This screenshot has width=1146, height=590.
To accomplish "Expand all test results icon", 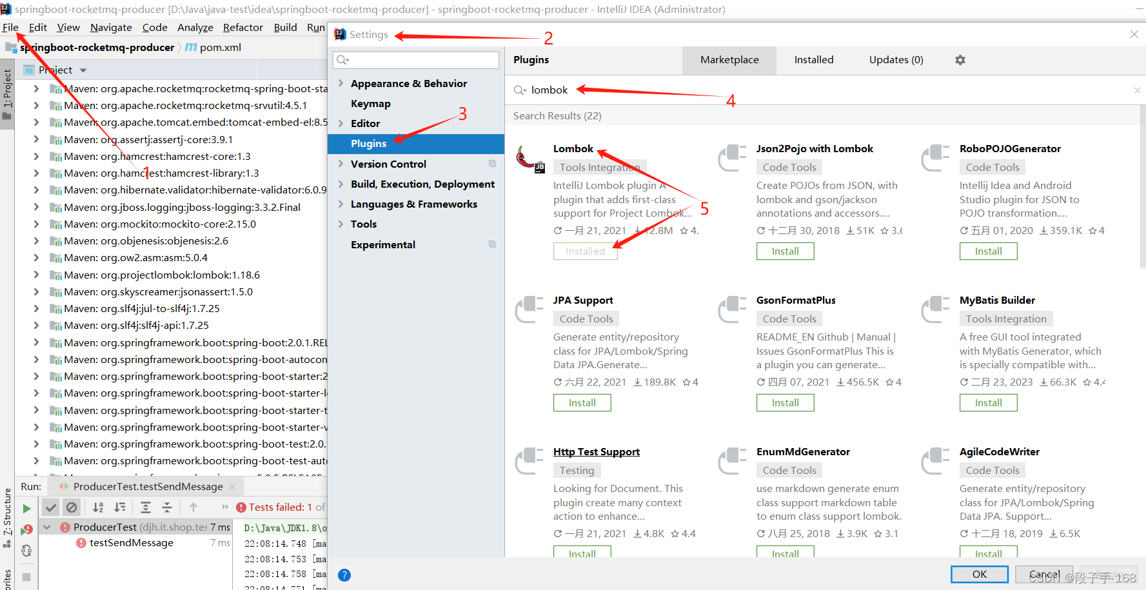I will pos(146,507).
